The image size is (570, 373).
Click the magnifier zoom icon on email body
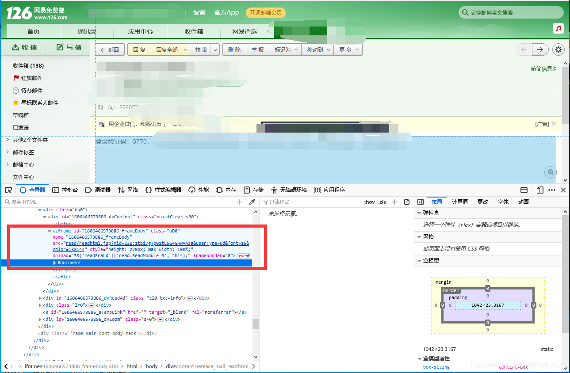[550, 172]
